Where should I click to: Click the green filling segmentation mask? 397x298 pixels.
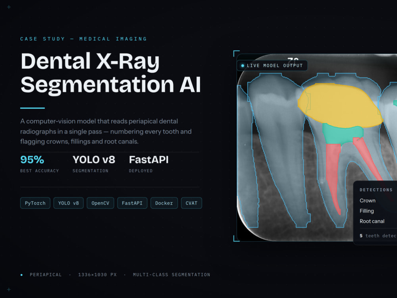click(x=342, y=134)
